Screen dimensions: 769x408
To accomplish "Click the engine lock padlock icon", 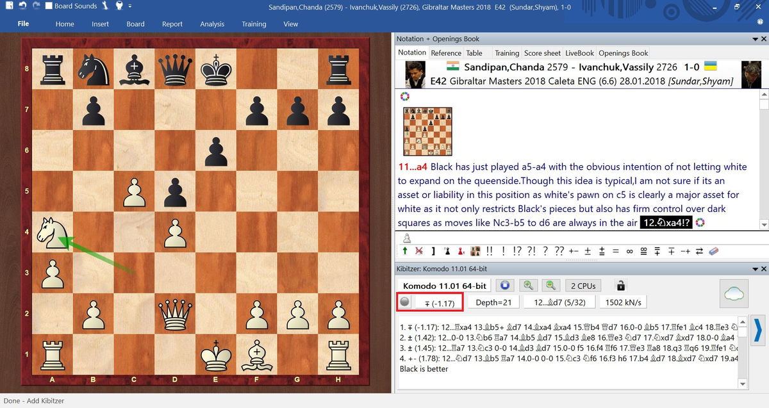I will click(620, 286).
